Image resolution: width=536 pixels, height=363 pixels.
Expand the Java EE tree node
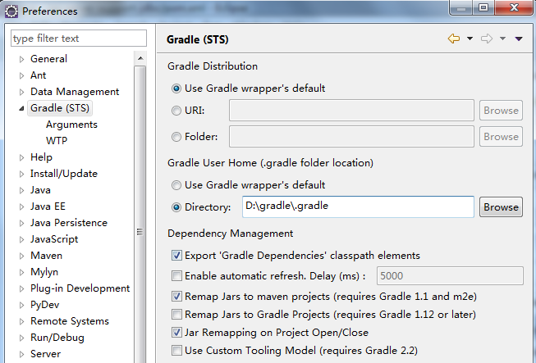tap(21, 206)
